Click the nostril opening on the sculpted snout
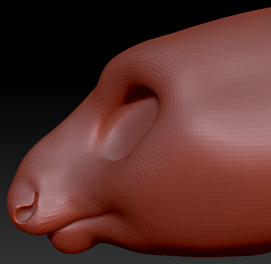Image resolution: width=271 pixels, height=264 pixels. click(26, 208)
